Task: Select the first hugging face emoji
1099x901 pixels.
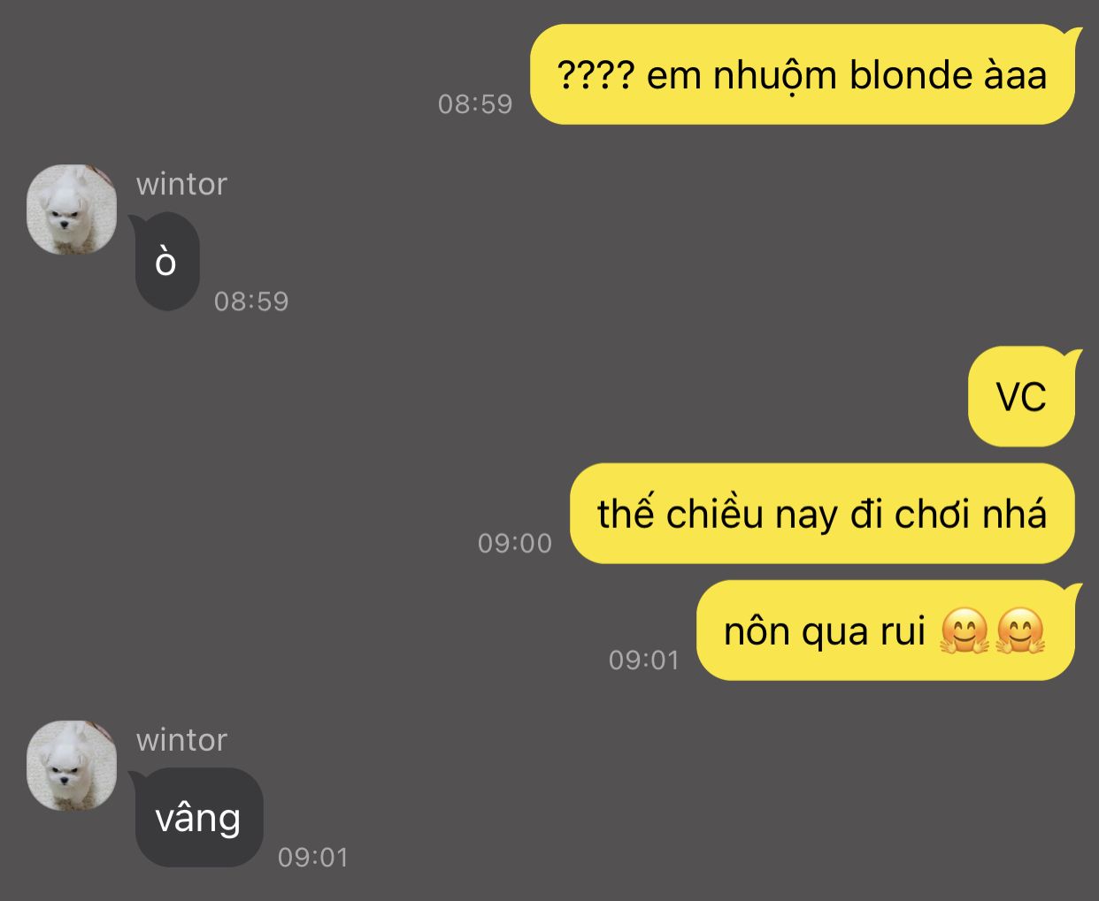Action: coord(965,631)
